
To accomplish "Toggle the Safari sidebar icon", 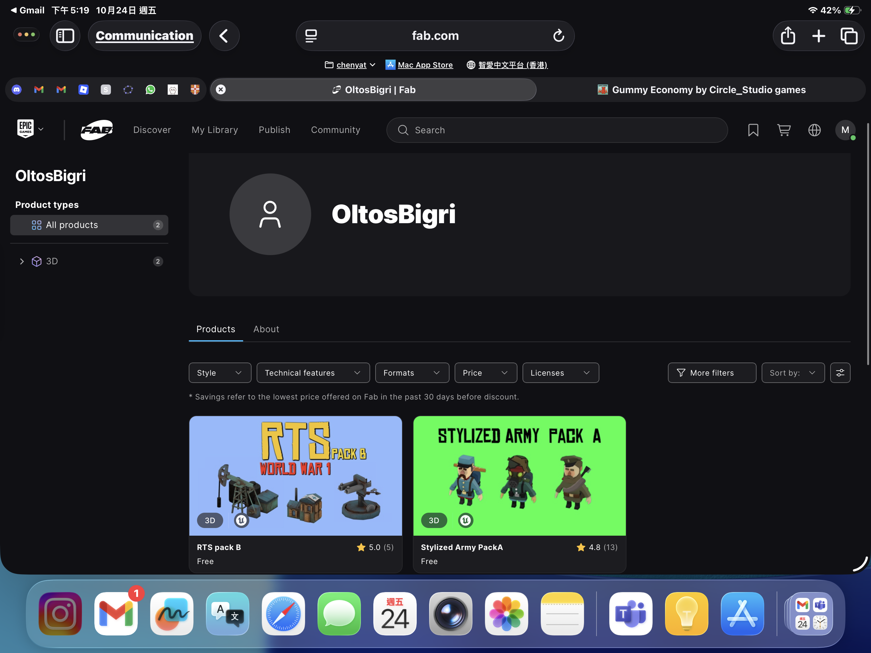I will point(65,36).
